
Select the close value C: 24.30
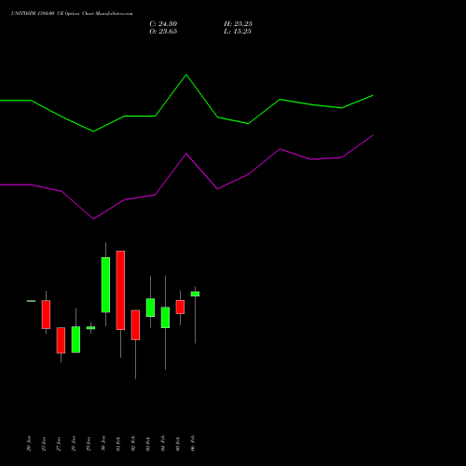pos(163,24)
